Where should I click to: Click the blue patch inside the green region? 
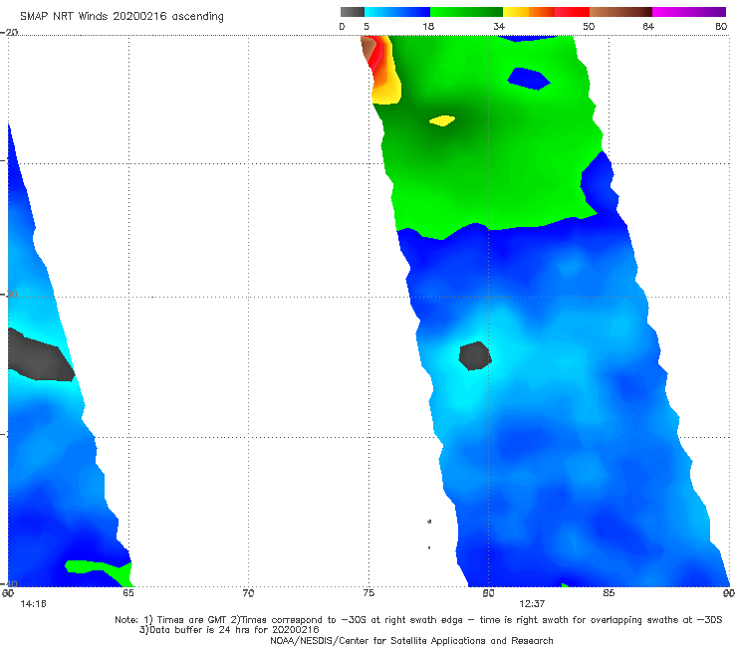point(528,79)
